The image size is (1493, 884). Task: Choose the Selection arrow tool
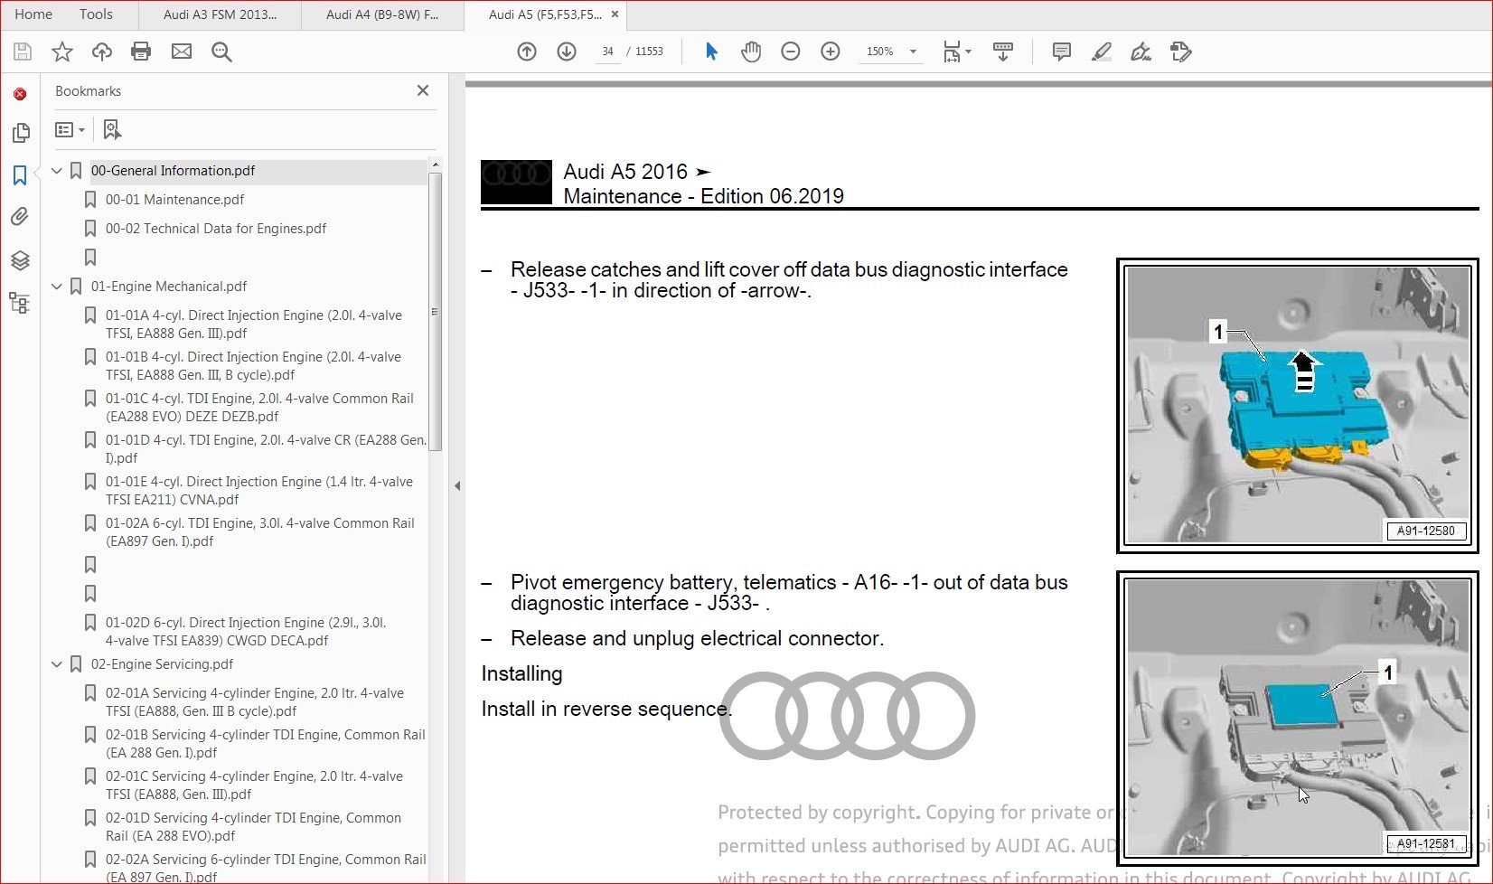pos(711,52)
